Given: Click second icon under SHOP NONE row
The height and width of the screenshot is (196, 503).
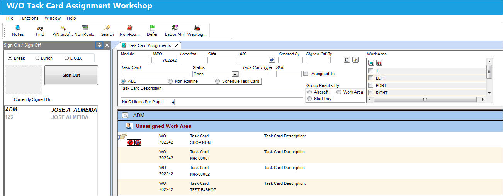Looking at the screenshot, I should (138, 142).
